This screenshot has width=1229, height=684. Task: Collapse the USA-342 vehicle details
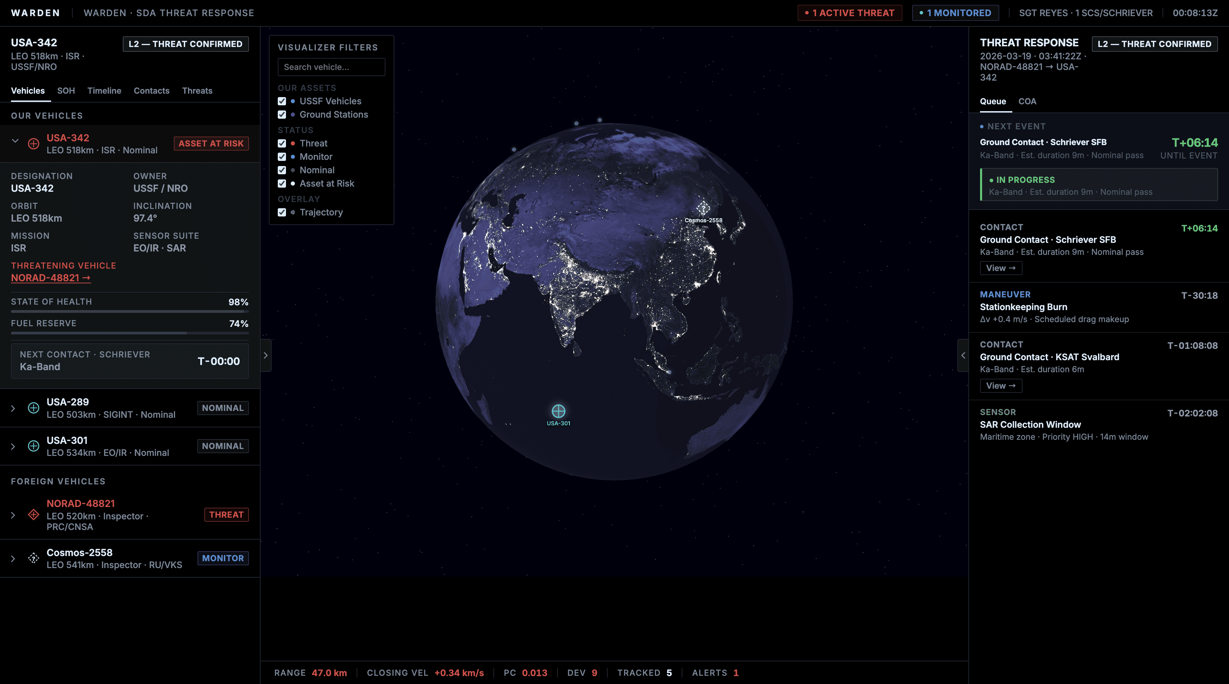click(15, 141)
